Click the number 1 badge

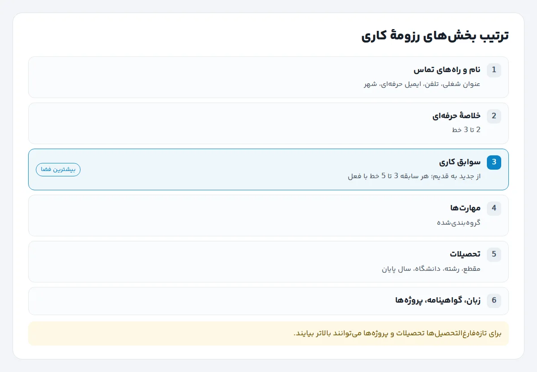click(x=494, y=70)
